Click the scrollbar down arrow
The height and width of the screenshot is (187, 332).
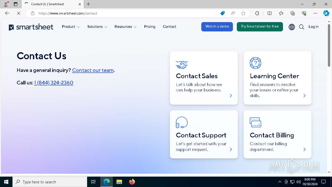[x=329, y=172]
